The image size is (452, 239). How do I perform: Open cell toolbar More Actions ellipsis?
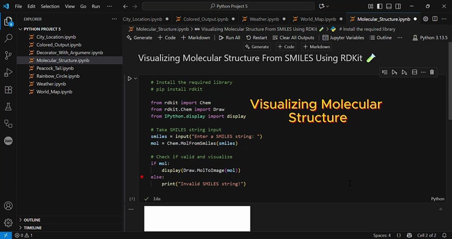click(423, 72)
